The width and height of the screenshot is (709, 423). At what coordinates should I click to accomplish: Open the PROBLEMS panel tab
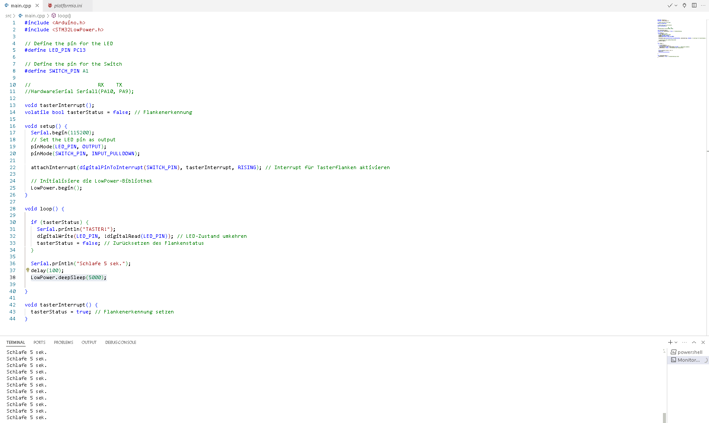(x=63, y=343)
